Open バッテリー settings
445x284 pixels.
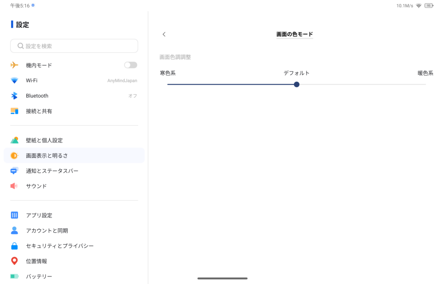tap(39, 276)
